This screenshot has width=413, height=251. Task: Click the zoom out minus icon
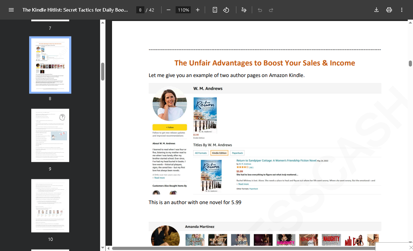[x=169, y=10]
